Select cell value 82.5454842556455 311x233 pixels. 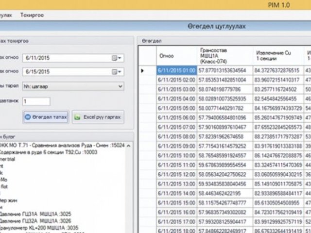click(278, 99)
